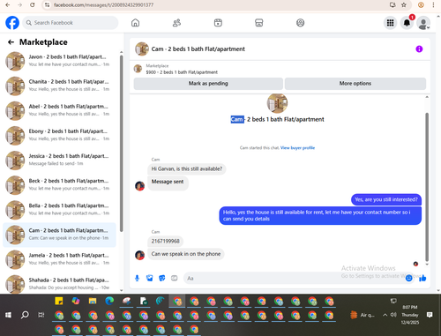The height and width of the screenshot is (336, 441).
Task: Click the site info icon in address bar
Action: pos(47,5)
